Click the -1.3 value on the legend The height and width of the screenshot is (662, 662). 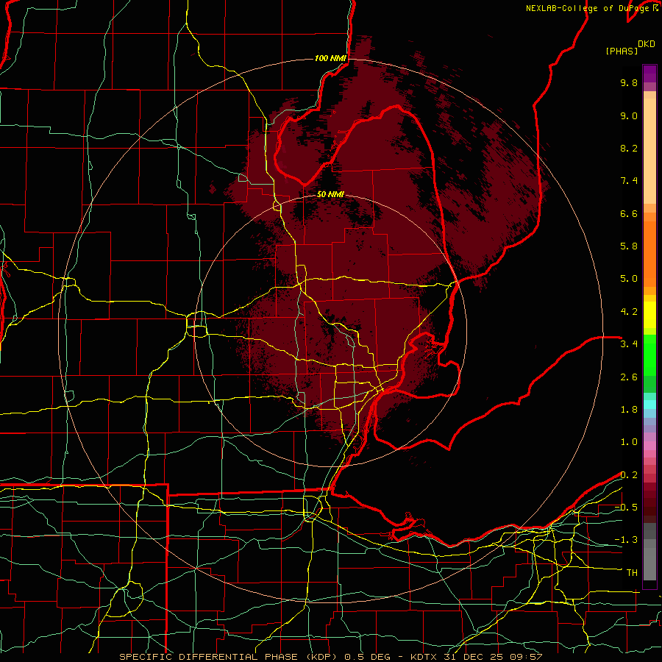tap(626, 540)
